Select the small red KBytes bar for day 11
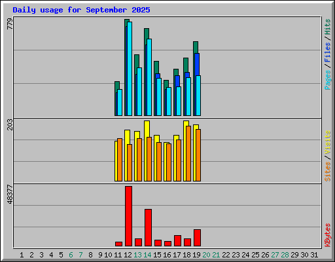The width and height of the screenshot is (335, 262). pos(118,244)
